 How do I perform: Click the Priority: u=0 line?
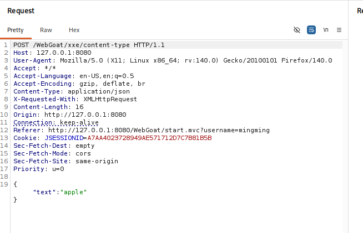[x=39, y=169]
